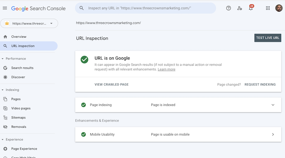Viewport: 285px width, 158px height.
Task: Open the Help question mark icon
Action: [x=228, y=8]
